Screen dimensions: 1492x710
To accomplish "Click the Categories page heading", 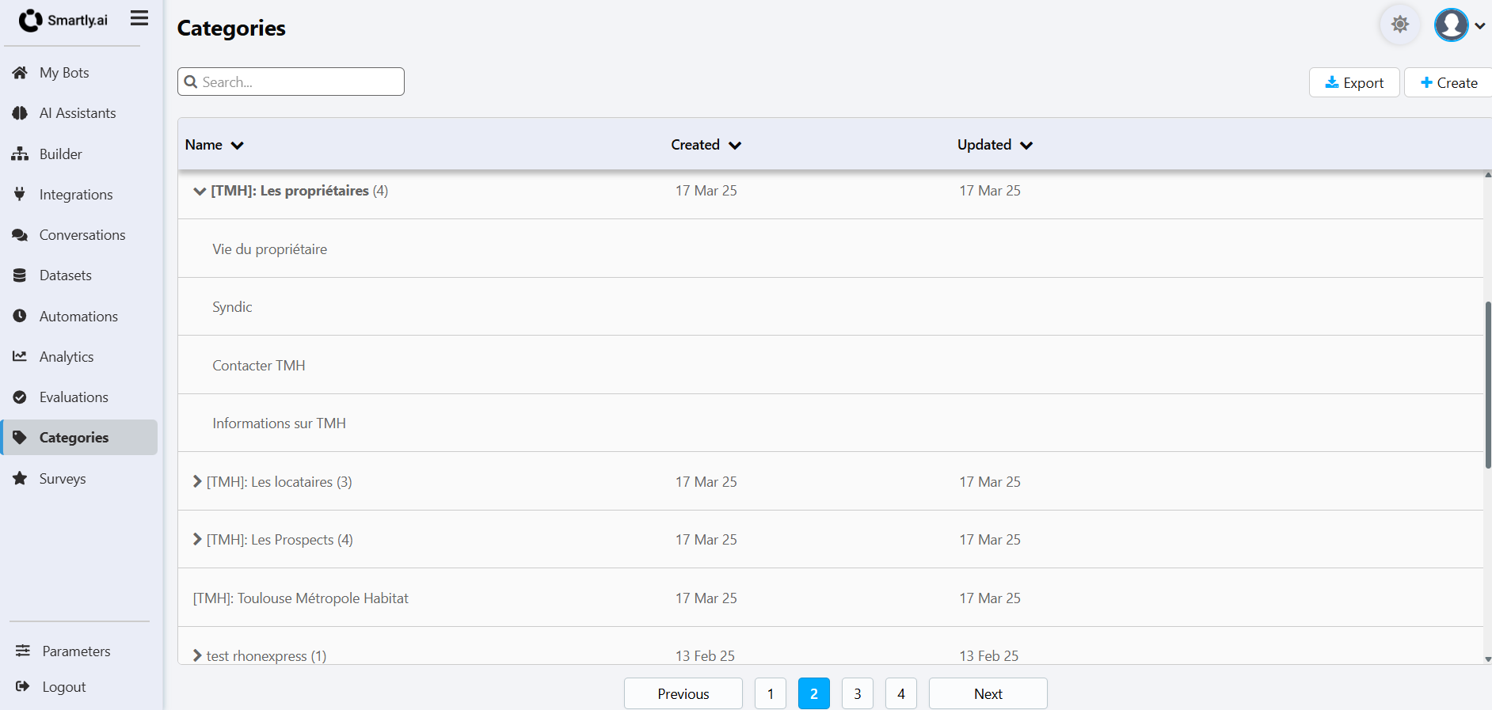I will [x=231, y=28].
